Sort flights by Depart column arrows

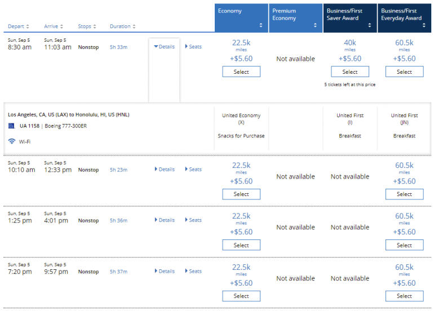[28, 26]
